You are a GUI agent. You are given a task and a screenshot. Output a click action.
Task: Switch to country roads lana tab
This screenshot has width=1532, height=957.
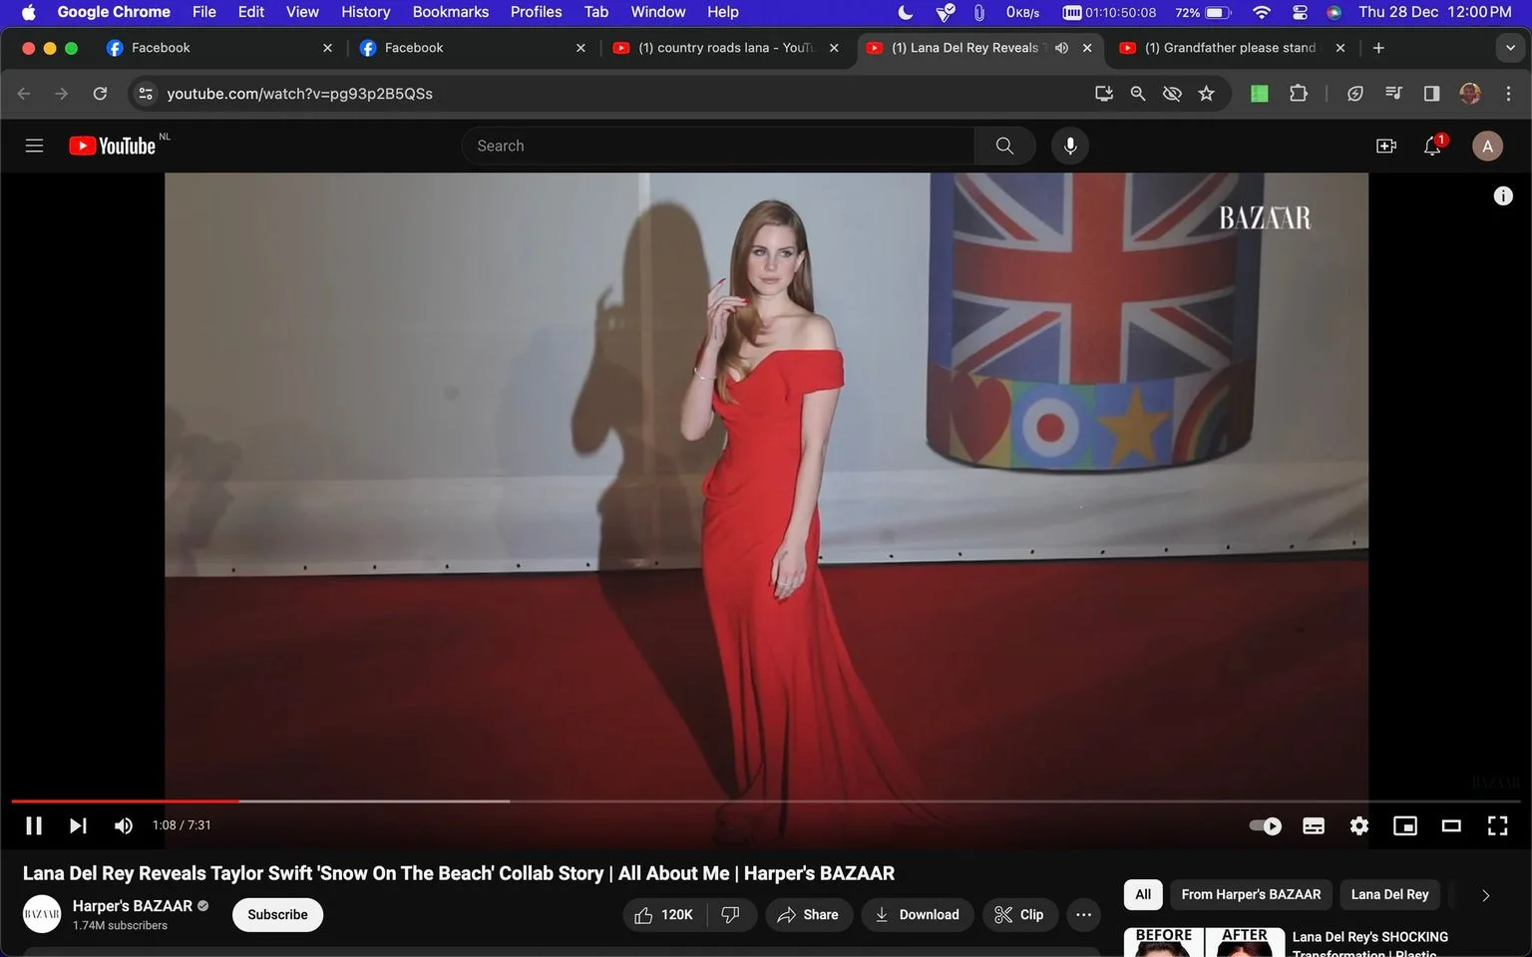[x=726, y=48]
